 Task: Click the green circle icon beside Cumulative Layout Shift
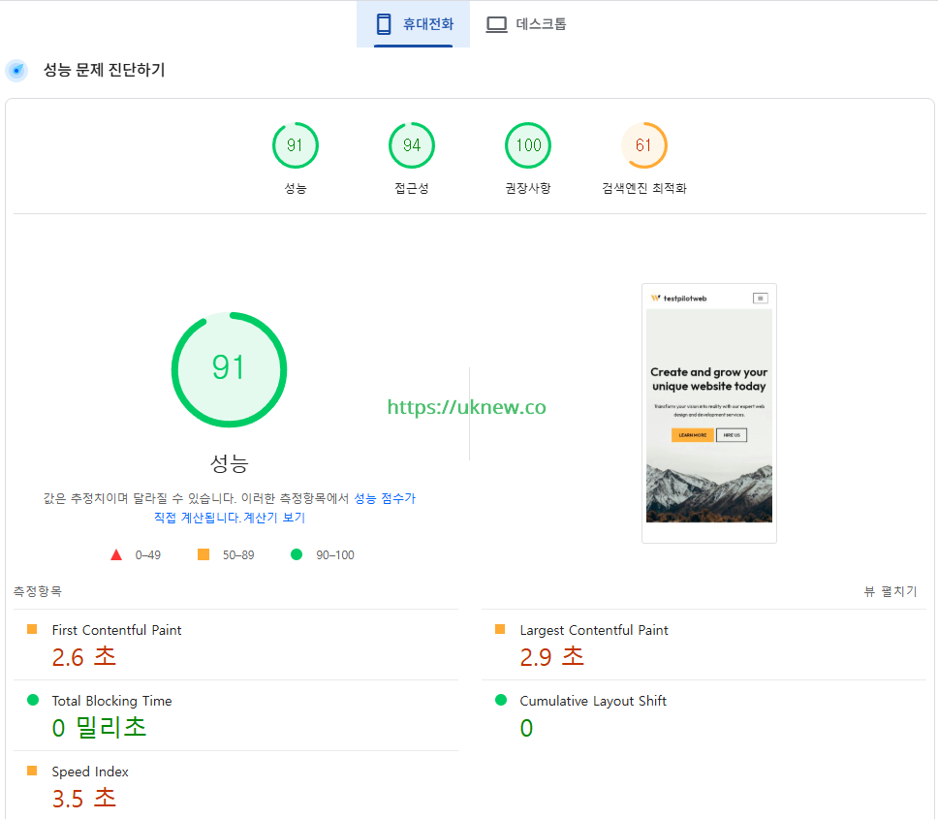click(500, 700)
